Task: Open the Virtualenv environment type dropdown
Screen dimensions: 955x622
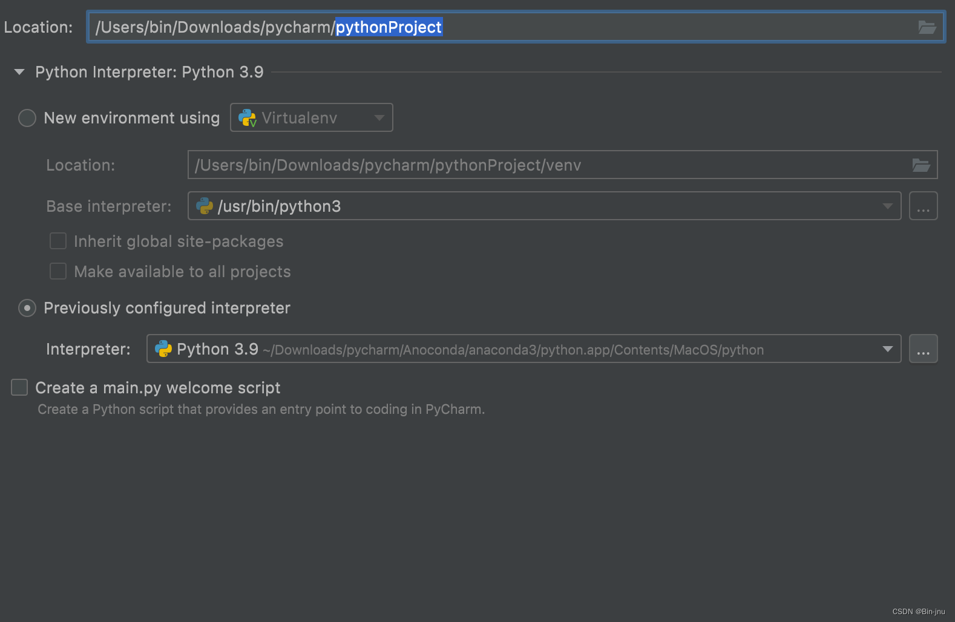Action: click(312, 117)
